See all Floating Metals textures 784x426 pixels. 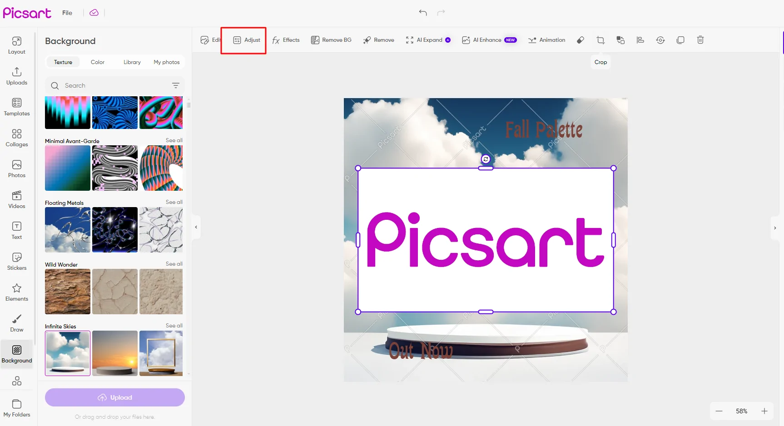pyautogui.click(x=174, y=202)
